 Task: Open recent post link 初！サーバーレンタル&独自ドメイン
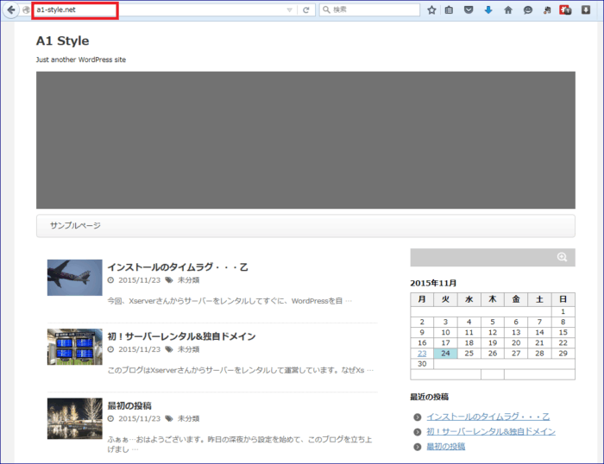tap(491, 431)
